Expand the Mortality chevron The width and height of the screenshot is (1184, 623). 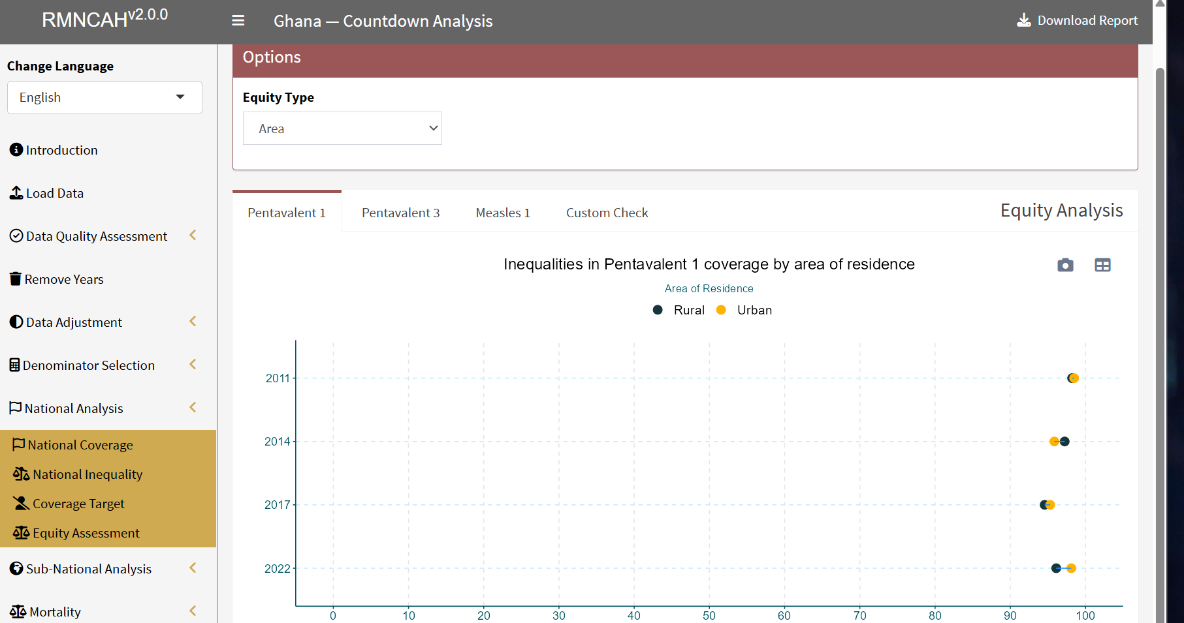[193, 611]
